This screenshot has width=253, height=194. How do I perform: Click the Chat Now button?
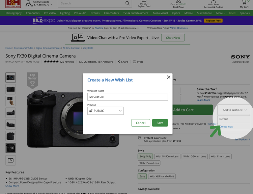pos(173,37)
